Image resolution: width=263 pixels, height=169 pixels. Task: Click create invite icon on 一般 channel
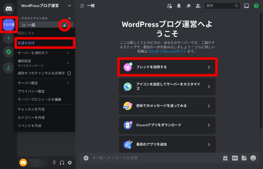(x=65, y=25)
